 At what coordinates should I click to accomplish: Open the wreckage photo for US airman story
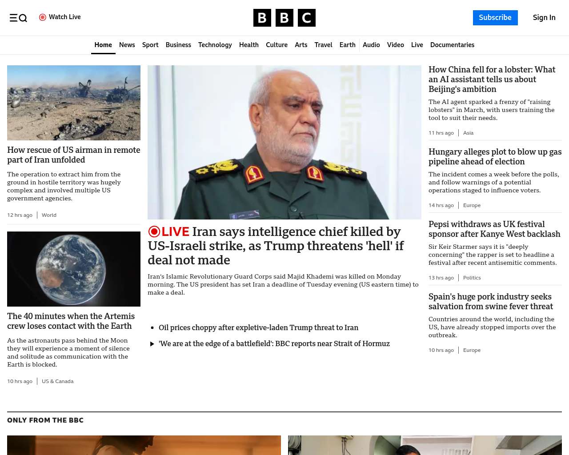click(x=74, y=103)
